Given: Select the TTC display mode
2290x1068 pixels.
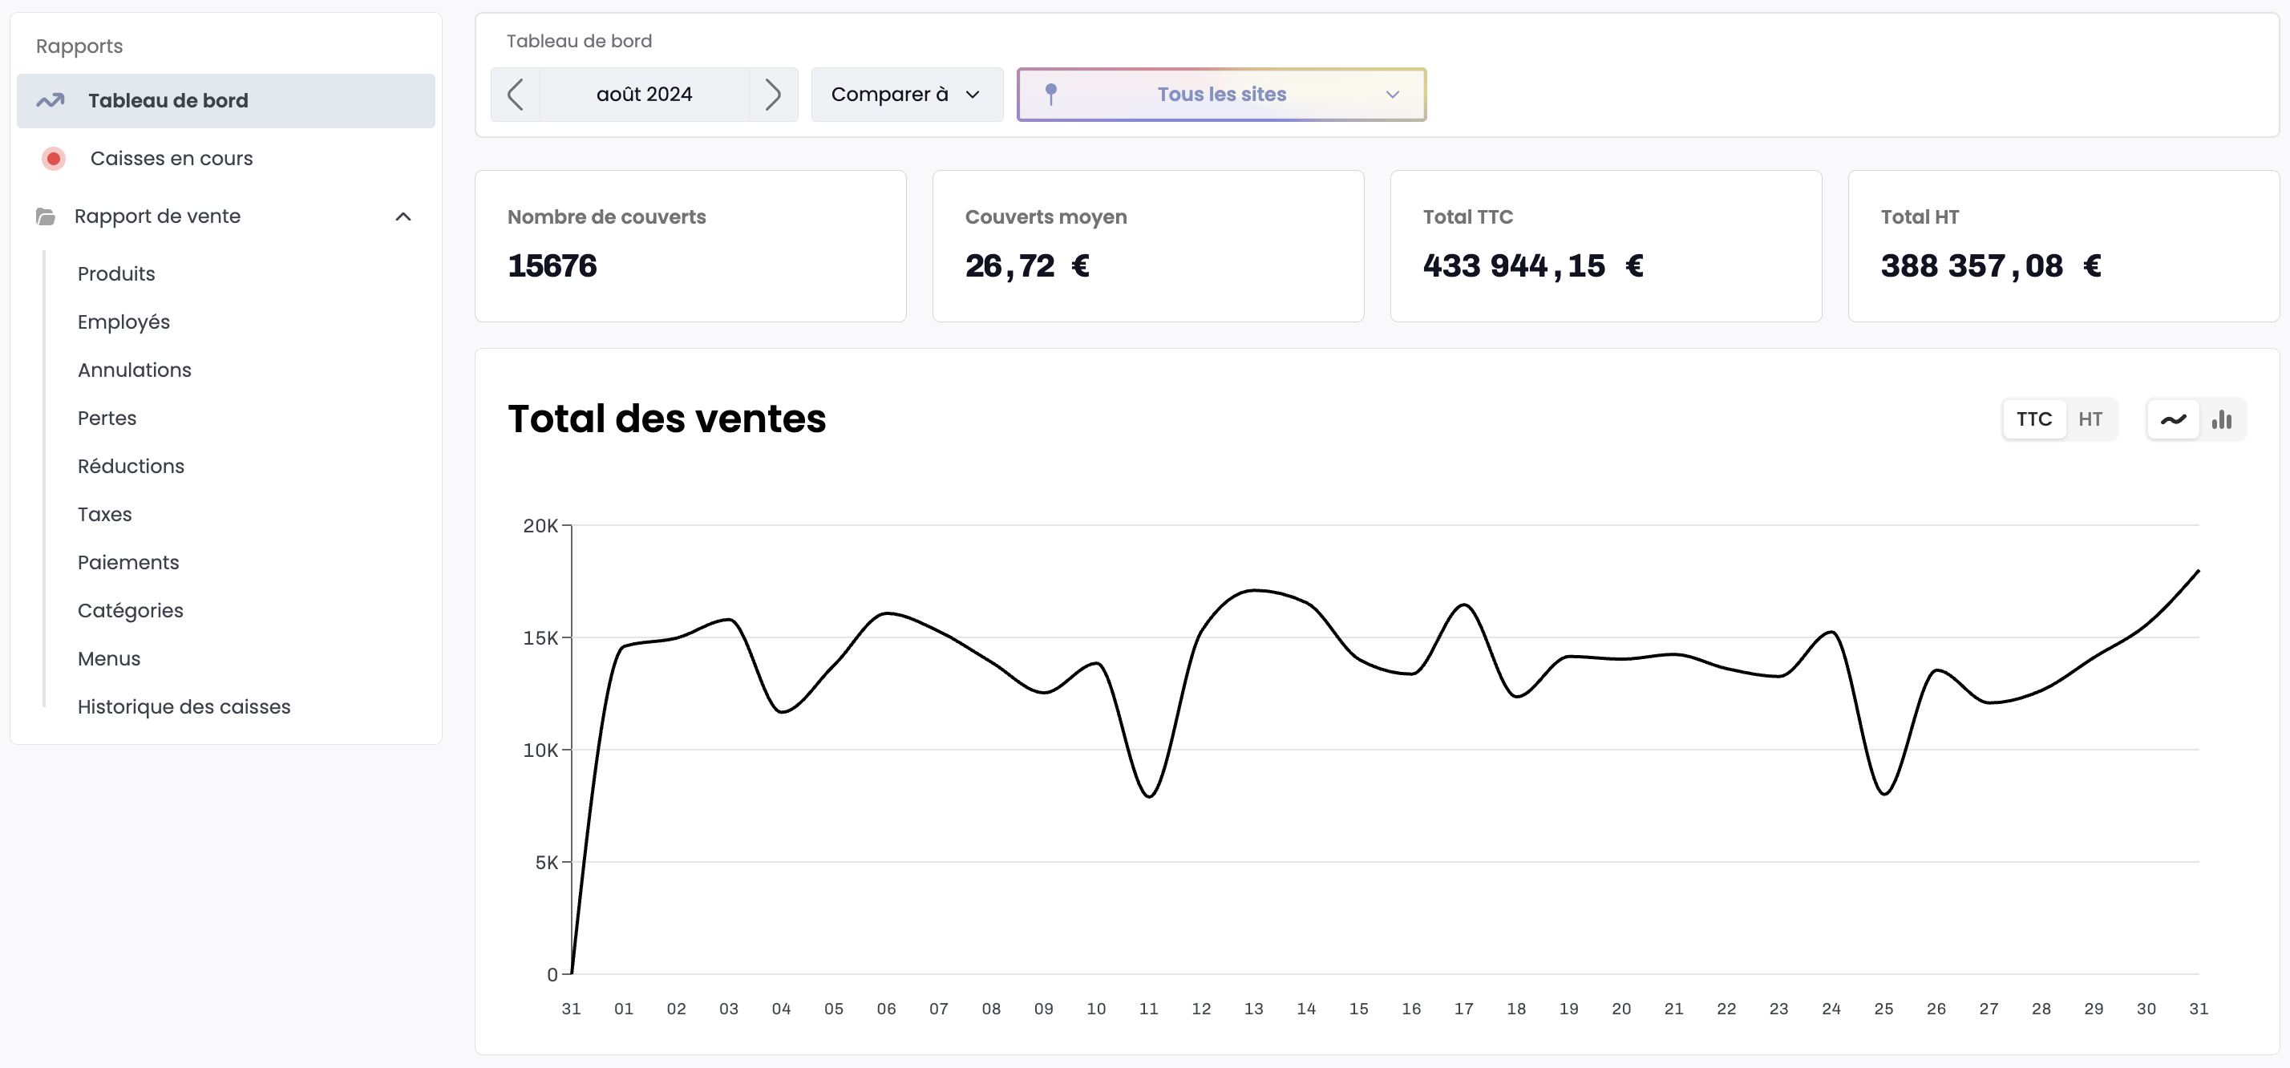Looking at the screenshot, I should [x=2035, y=419].
